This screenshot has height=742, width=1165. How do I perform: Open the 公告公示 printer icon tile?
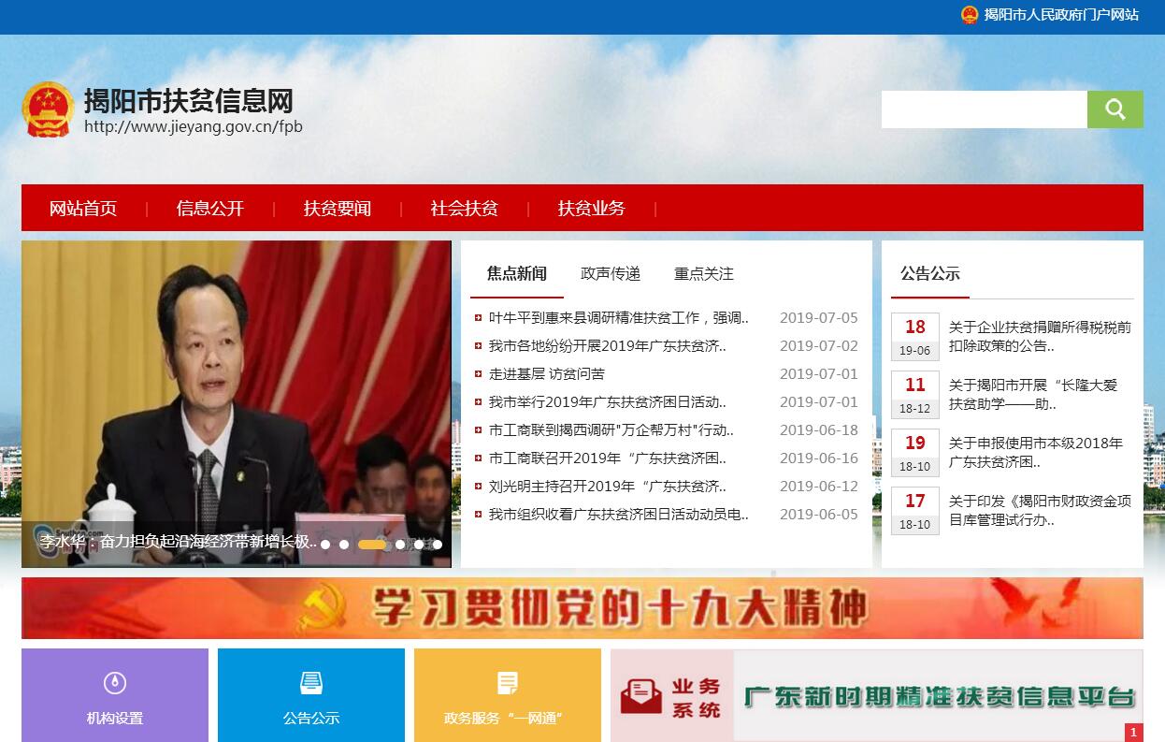[x=311, y=694]
